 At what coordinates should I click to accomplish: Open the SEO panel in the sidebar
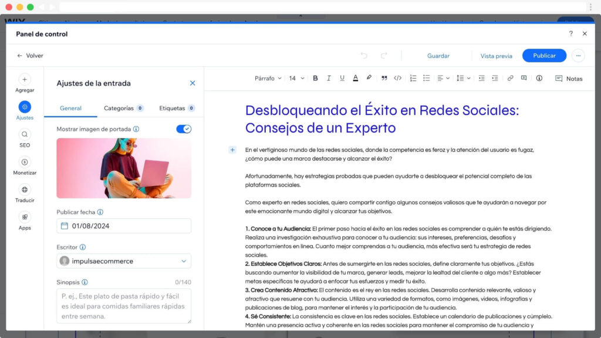point(25,138)
